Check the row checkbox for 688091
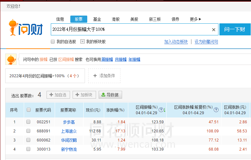Image resolution: width=251 pixels, height=160 pixels. point(28,131)
